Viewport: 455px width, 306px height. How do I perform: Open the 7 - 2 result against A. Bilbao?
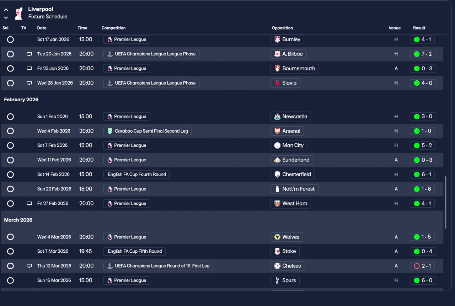[x=423, y=54]
